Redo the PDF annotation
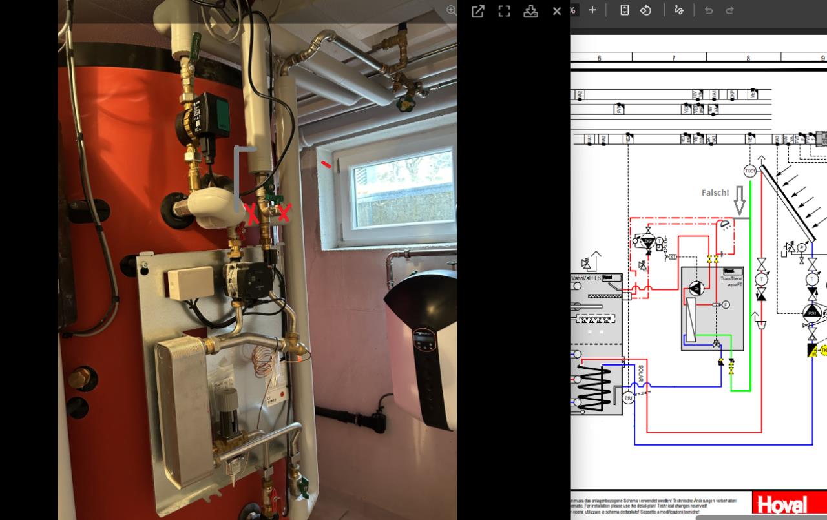 point(729,10)
